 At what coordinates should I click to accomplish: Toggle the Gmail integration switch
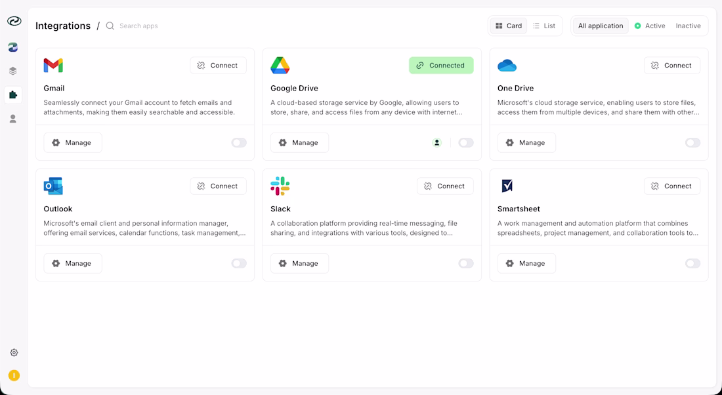click(x=239, y=143)
